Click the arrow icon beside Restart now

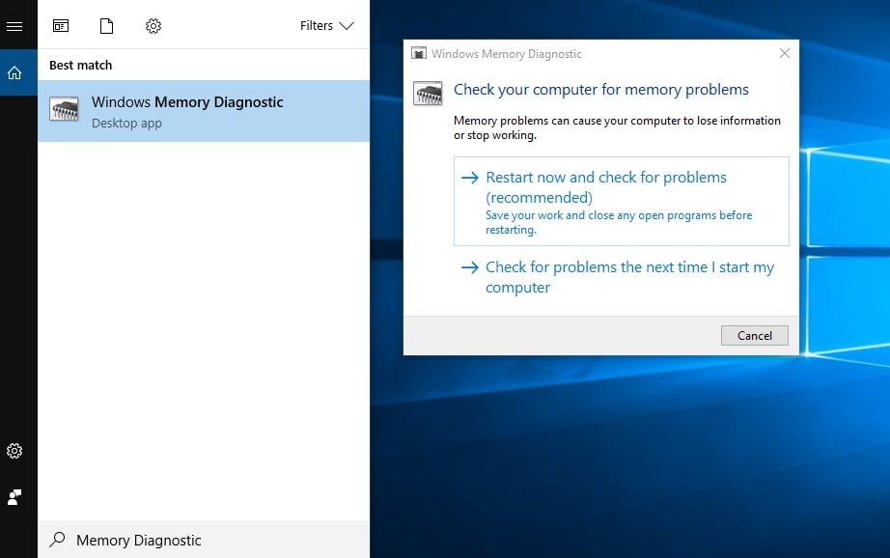pyautogui.click(x=470, y=179)
